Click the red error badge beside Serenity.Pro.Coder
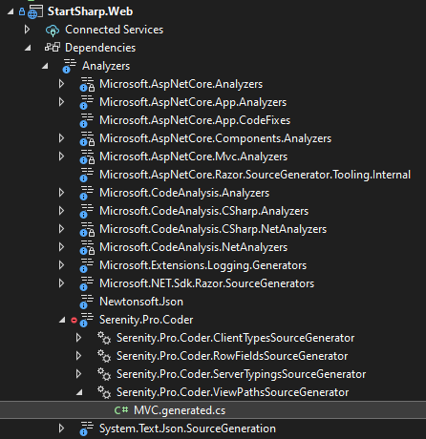Viewport: 426px width, 439px height. coord(74,320)
